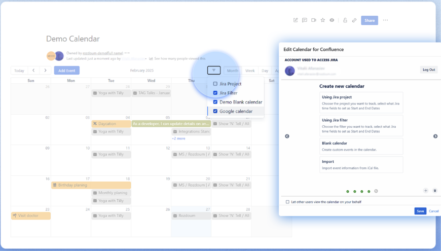Click the fourth green check step indicator
441x251 pixels.
tap(369, 191)
